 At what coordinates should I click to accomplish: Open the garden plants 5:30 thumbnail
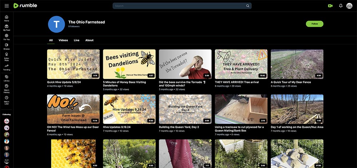129,154
